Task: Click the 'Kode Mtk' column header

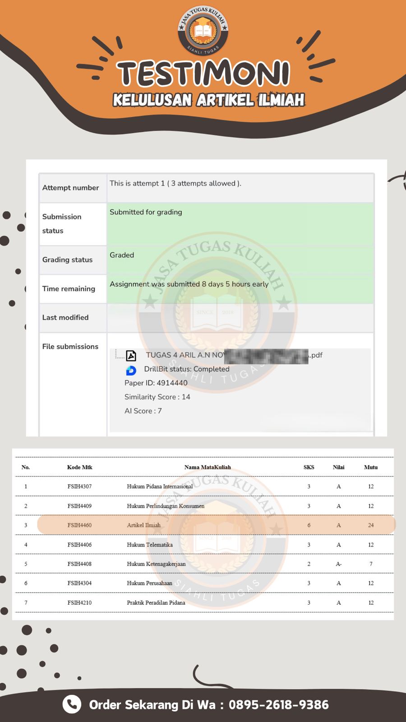Action: [x=80, y=467]
